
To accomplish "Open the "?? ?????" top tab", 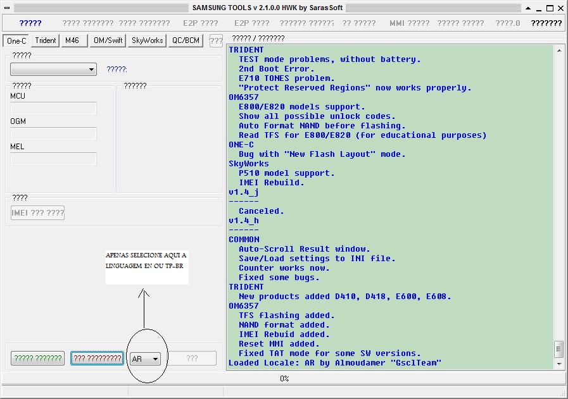I will (x=359, y=23).
